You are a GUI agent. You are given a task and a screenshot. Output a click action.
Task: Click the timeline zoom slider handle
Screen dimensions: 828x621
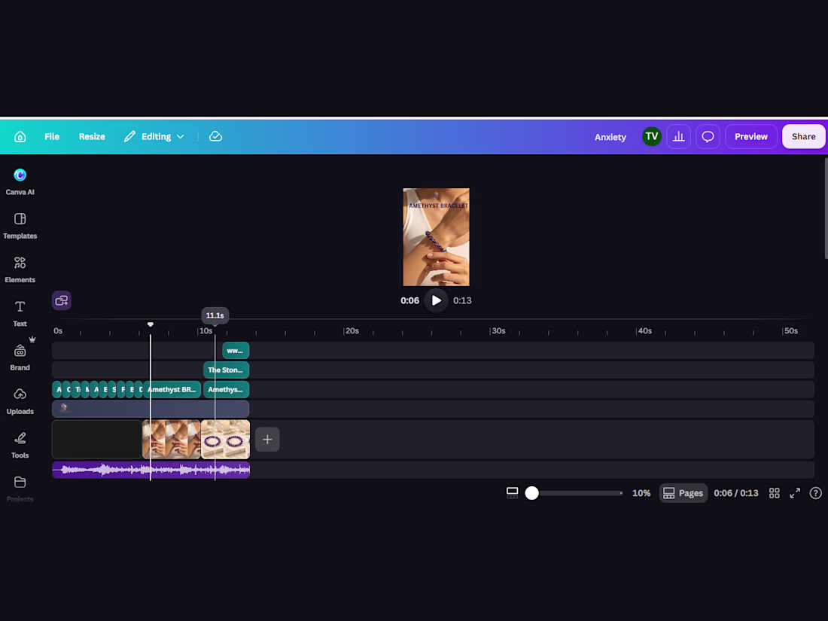531,493
